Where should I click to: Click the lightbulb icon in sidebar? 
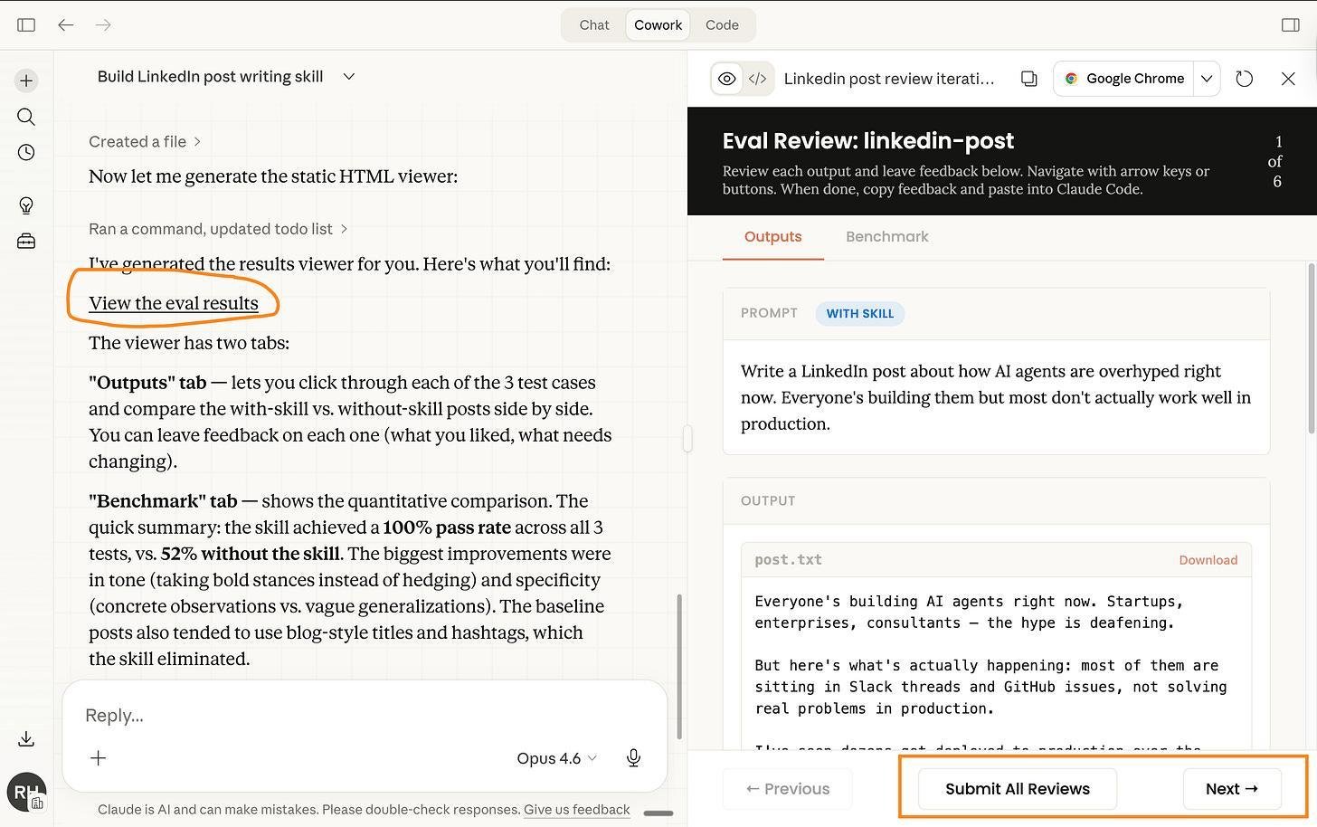click(x=26, y=205)
